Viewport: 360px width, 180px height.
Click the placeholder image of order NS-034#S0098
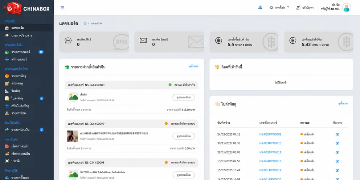[x=73, y=175]
